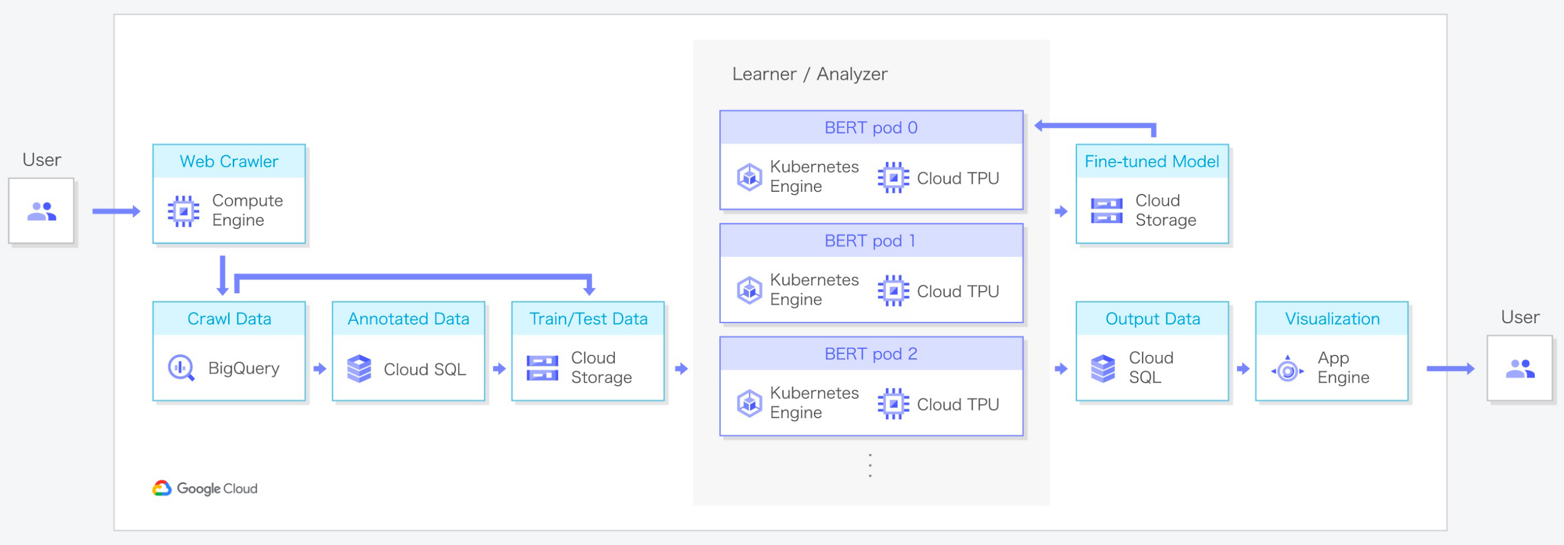Click Cloud TPU label in BERT pod 2
Screen dimensions: 1564x545
(x=957, y=404)
